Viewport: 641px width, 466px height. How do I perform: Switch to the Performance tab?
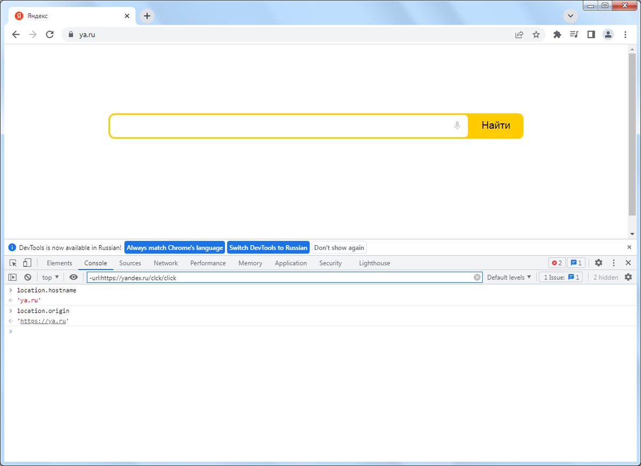(x=208, y=263)
